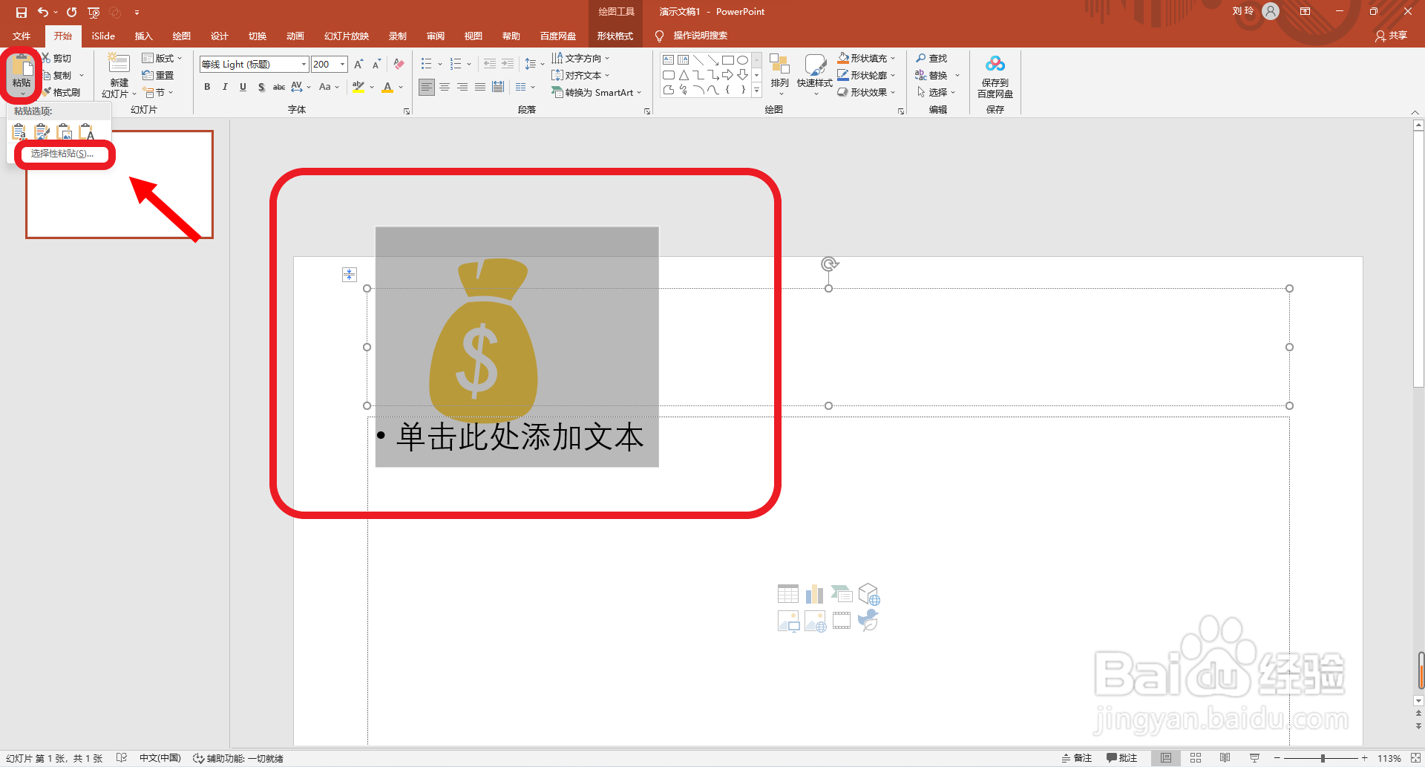Select the triangle shape in gallery
1425x767 pixels.
[684, 75]
